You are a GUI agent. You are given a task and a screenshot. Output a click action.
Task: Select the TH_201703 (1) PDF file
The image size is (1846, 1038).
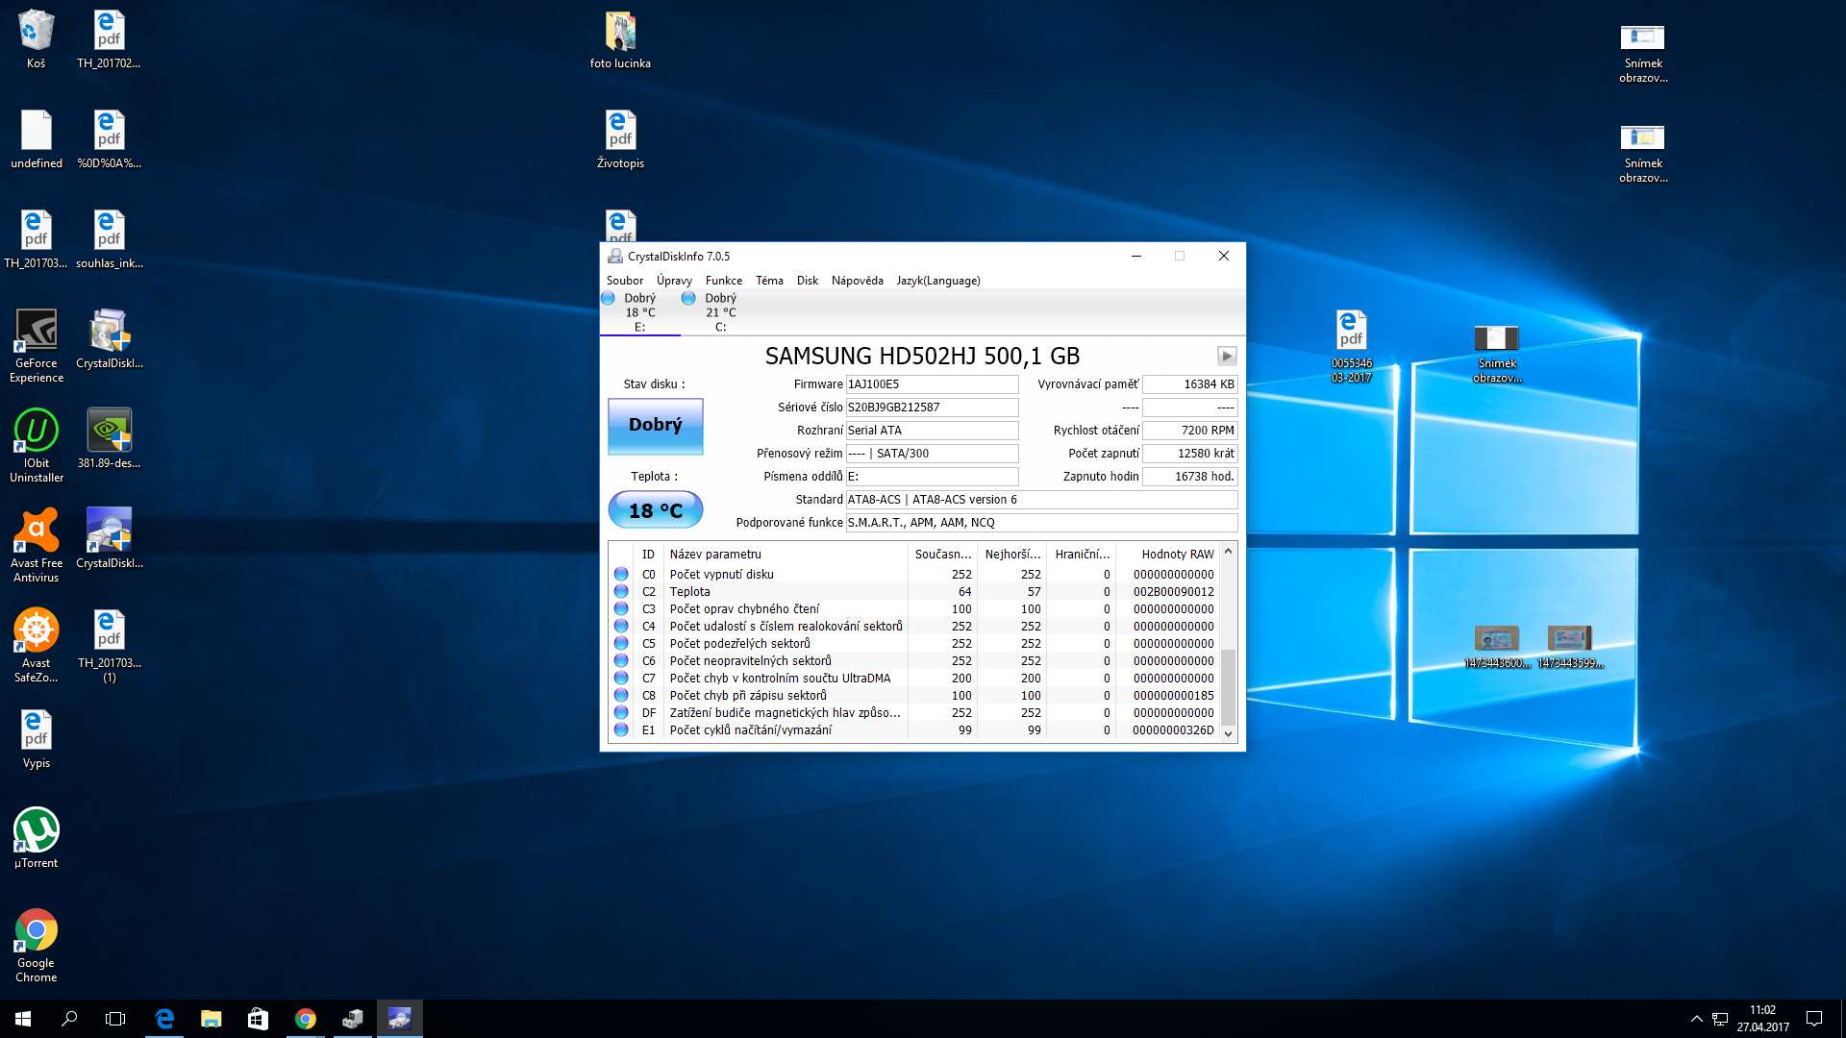point(109,645)
